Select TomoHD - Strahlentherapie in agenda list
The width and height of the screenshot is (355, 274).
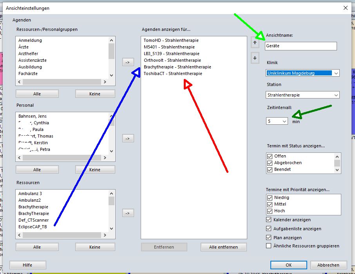(171, 40)
